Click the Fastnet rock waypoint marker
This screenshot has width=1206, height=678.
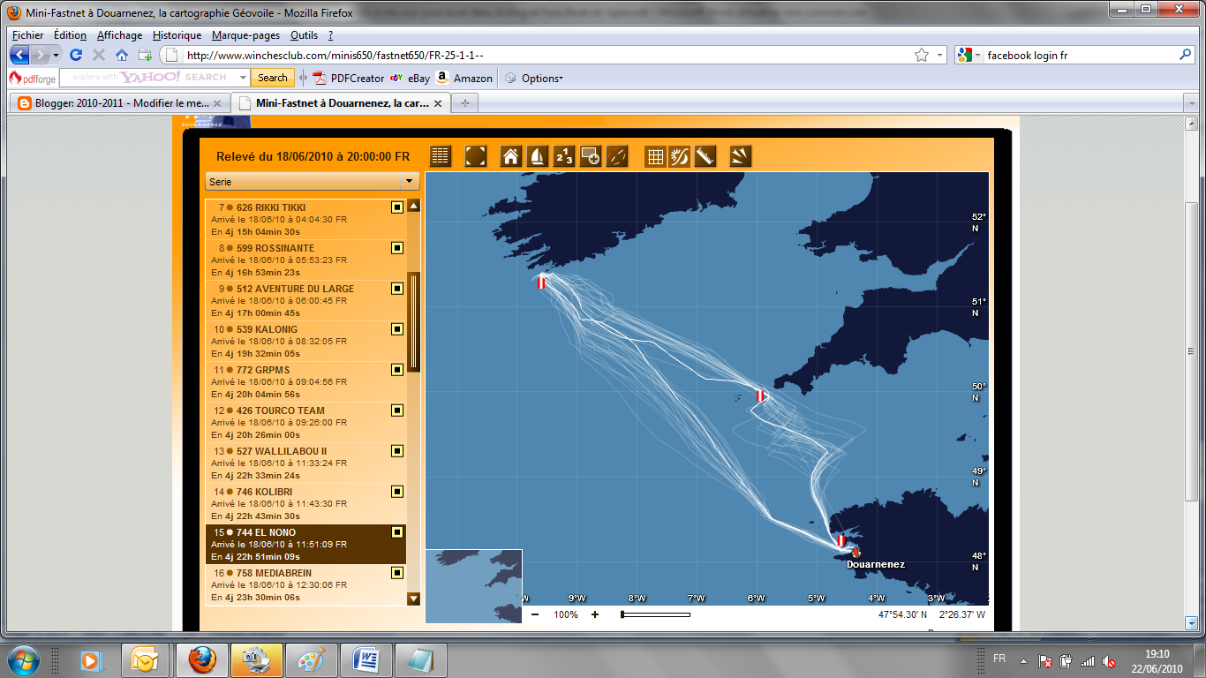(542, 282)
